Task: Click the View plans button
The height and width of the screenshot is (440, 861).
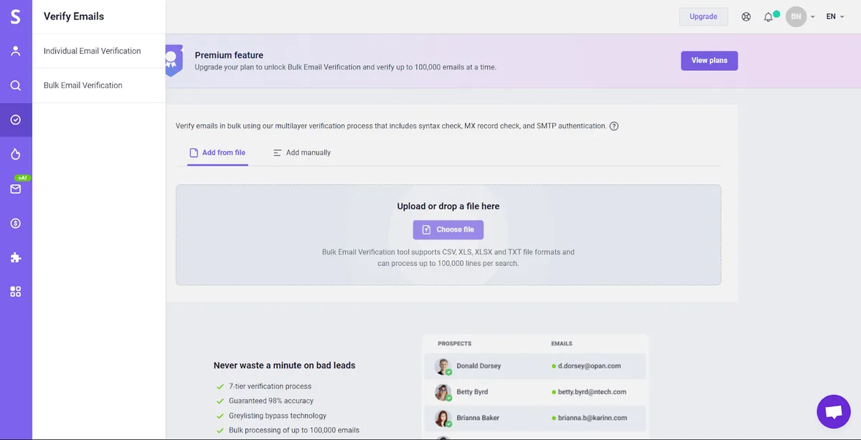Action: click(709, 61)
